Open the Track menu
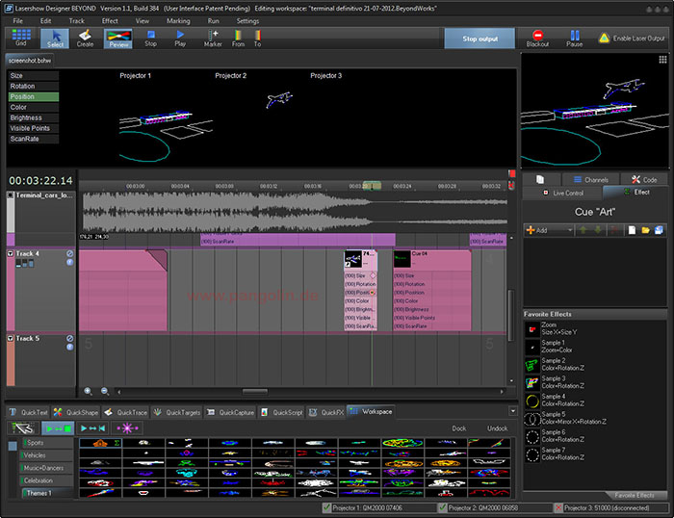This screenshot has width=674, height=518. click(76, 20)
